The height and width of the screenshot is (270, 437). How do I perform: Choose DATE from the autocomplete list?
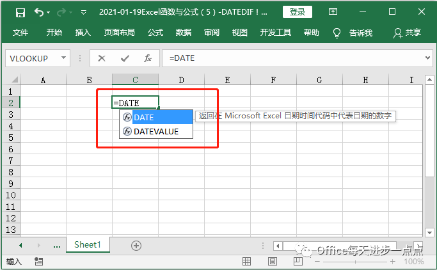coord(156,117)
